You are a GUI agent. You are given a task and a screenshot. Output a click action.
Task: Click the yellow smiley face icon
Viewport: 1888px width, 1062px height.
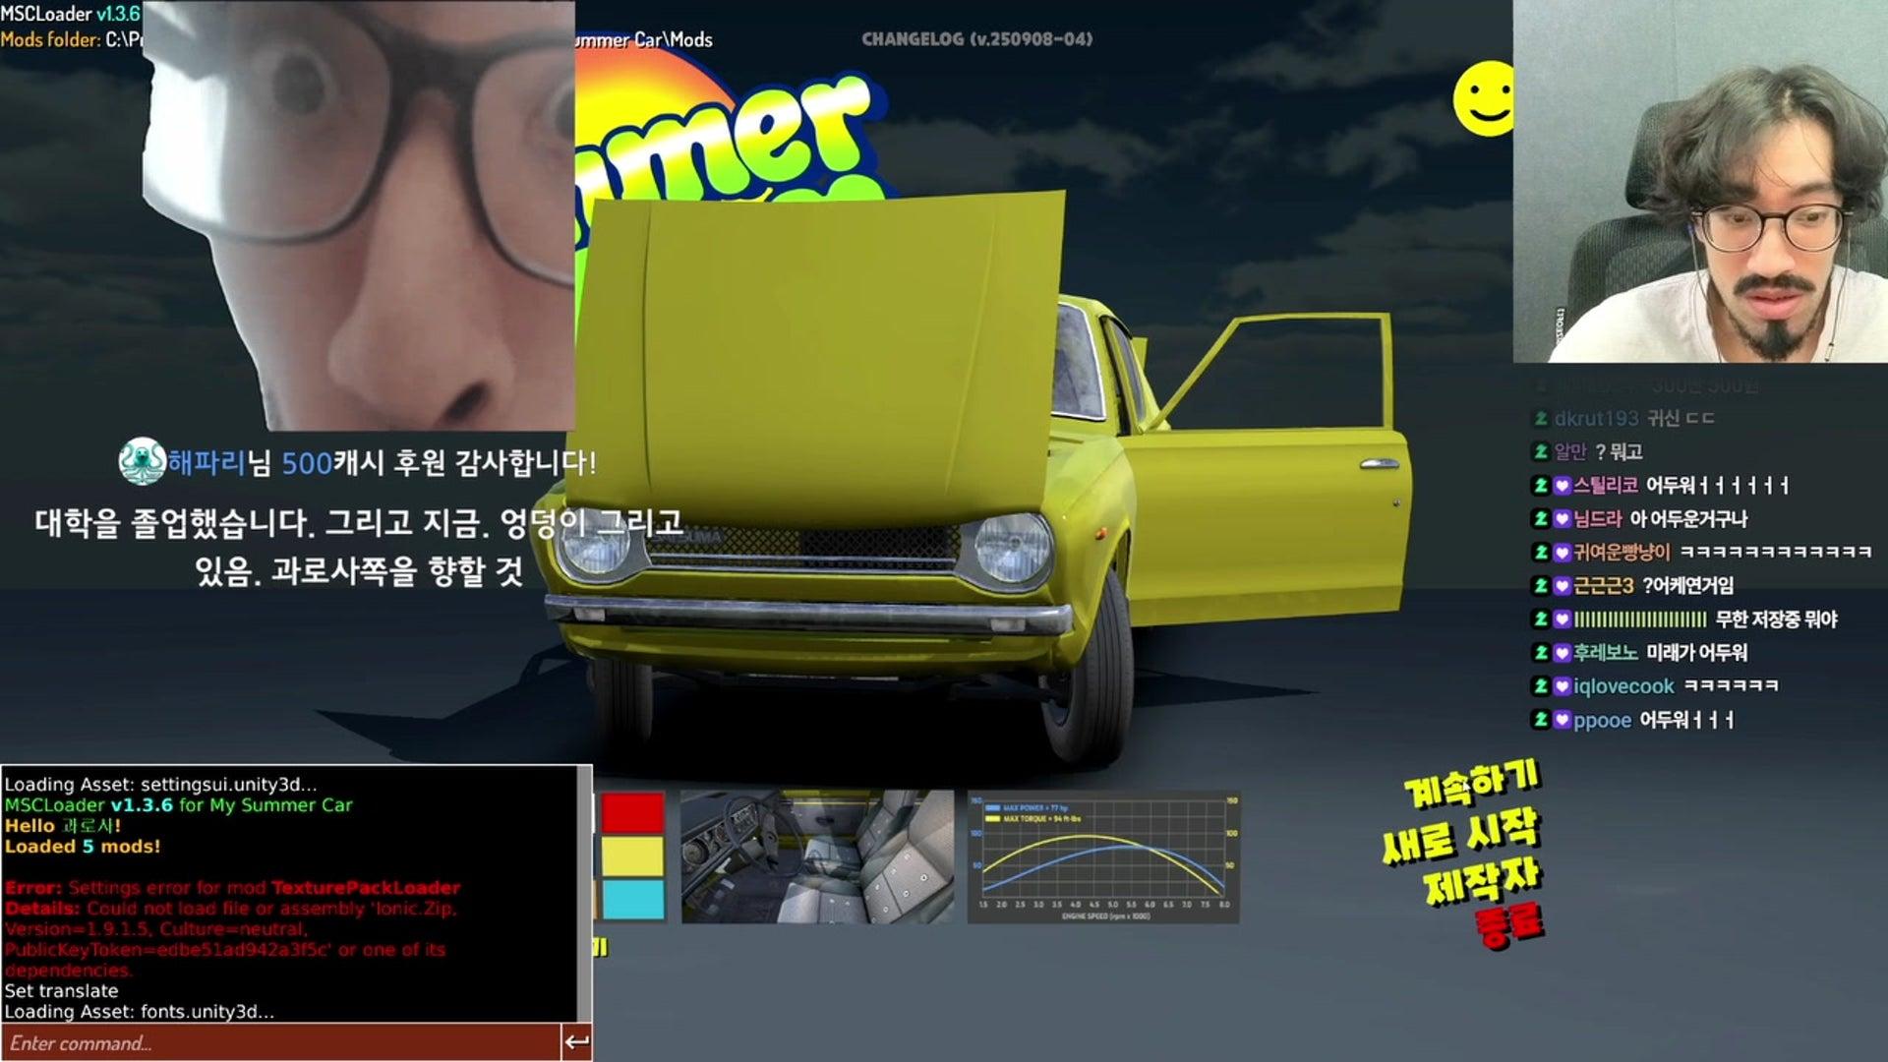[1484, 98]
